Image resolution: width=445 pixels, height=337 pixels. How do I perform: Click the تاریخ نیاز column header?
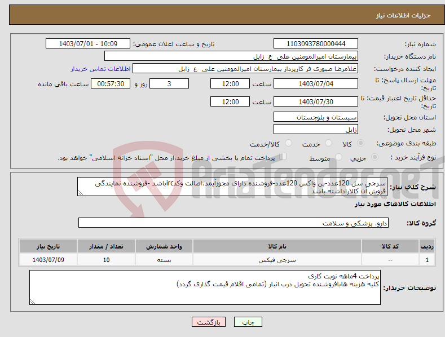tap(48, 246)
